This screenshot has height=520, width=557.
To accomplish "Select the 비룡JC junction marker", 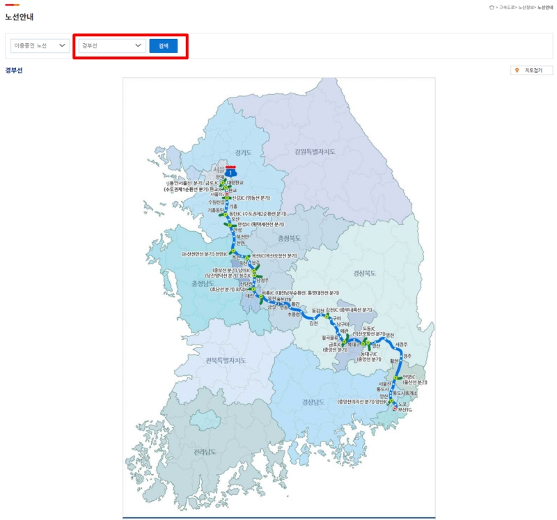I will (x=260, y=297).
